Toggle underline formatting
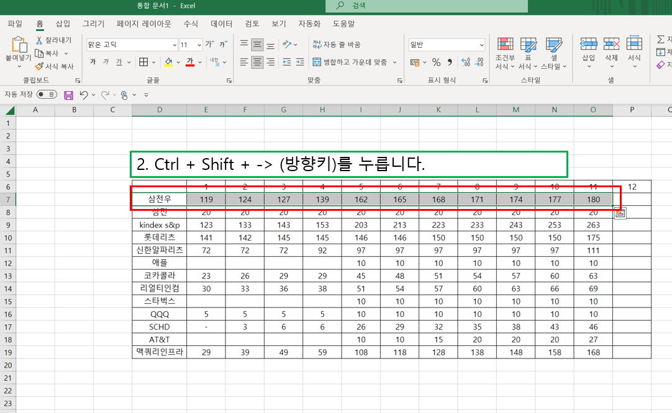The width and height of the screenshot is (672, 413). pos(119,62)
